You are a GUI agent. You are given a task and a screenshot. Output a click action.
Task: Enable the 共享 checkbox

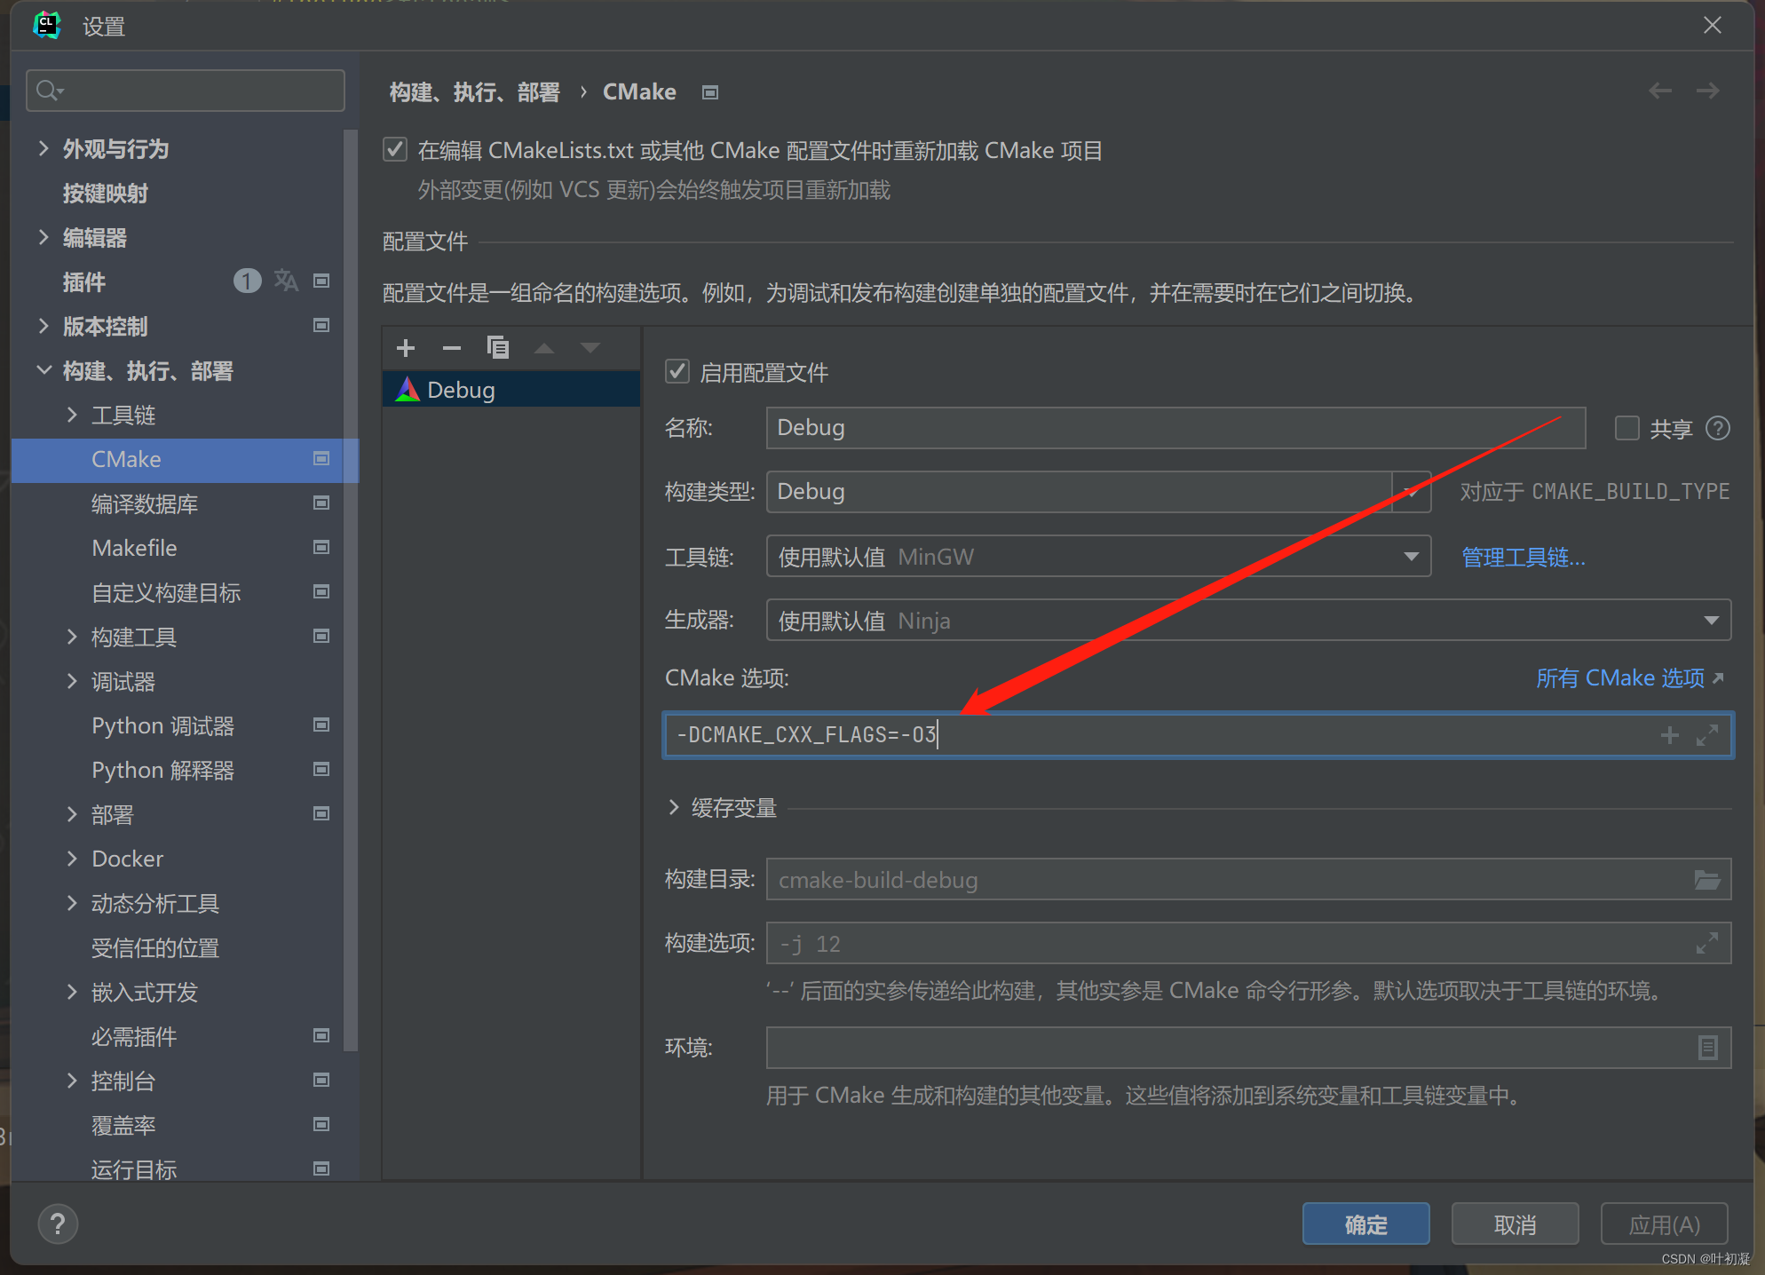click(x=1627, y=428)
